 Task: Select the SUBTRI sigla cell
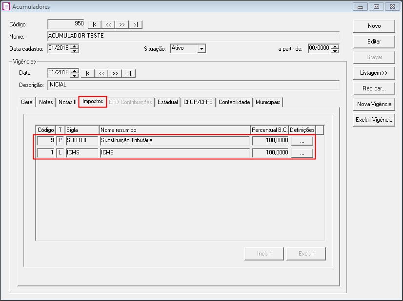point(82,141)
